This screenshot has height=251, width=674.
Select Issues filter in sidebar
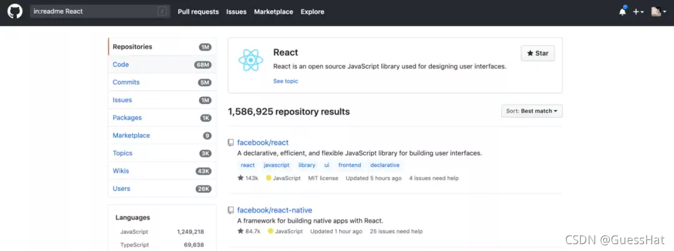162,100
